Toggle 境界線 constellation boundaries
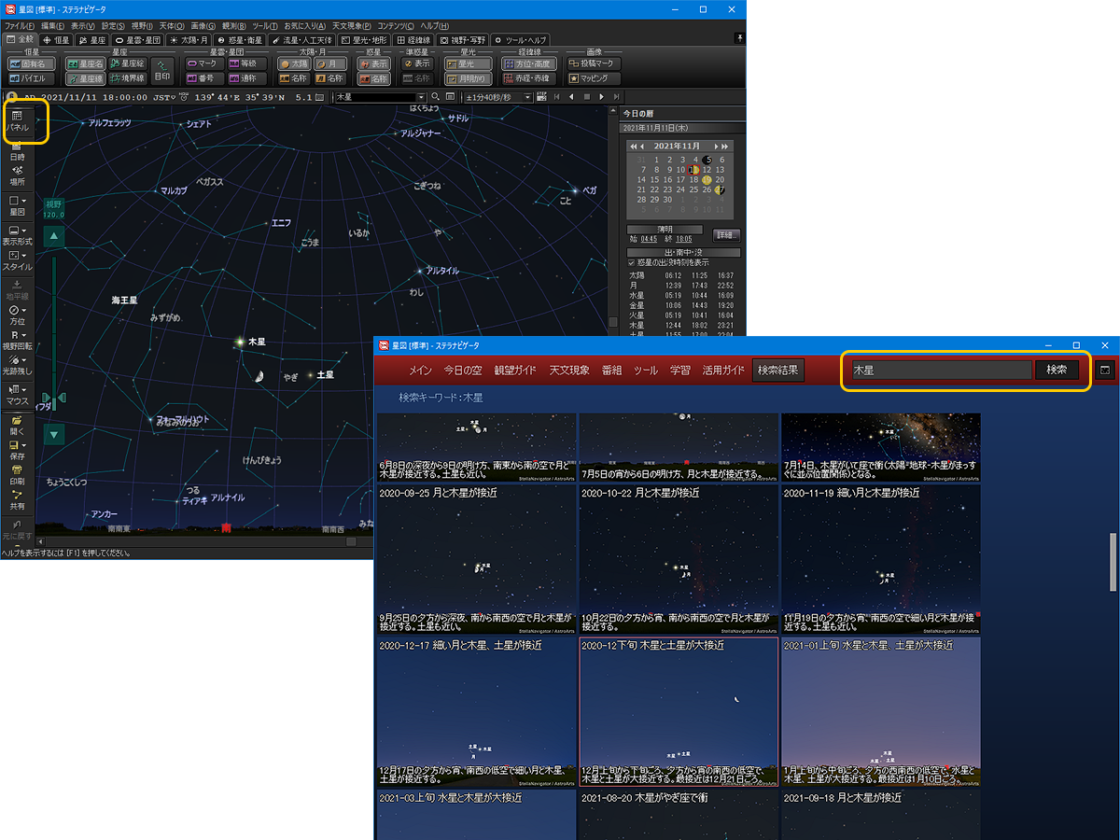Image resolution: width=1120 pixels, height=840 pixels. pos(128,78)
